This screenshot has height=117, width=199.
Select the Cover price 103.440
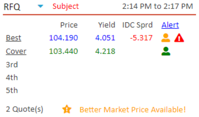coord(63,51)
